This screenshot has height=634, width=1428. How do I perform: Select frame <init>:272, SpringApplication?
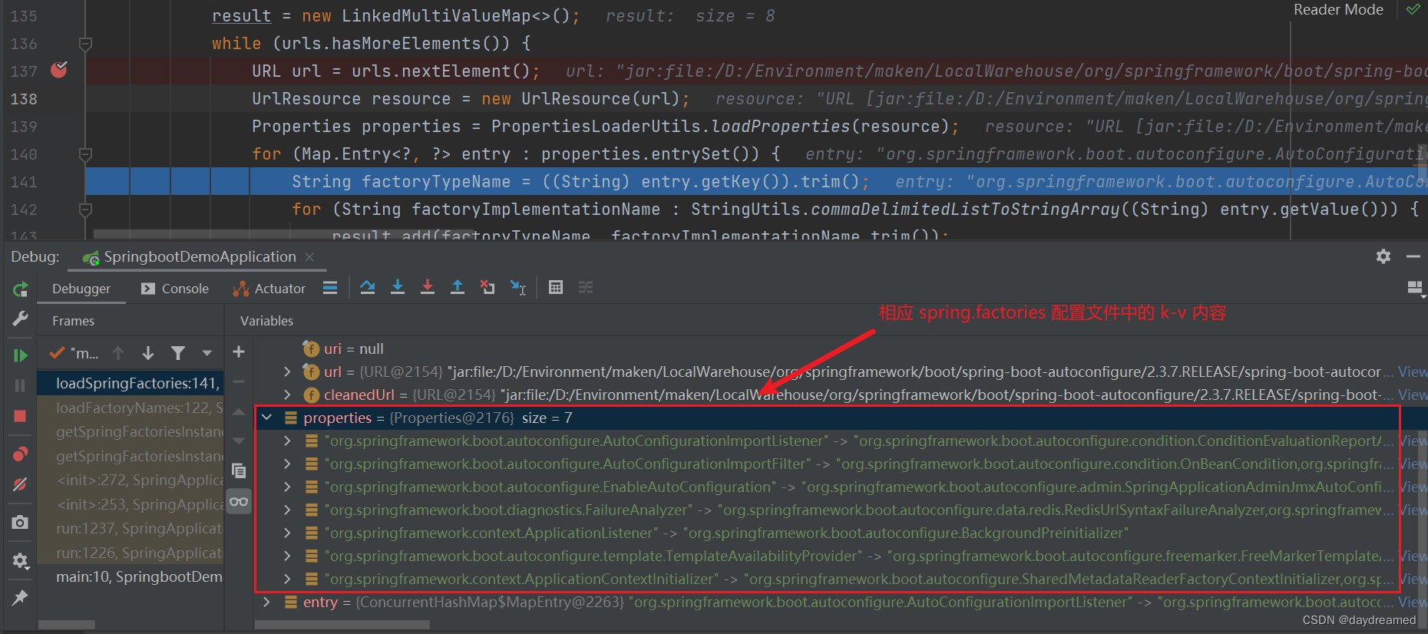tap(131, 480)
